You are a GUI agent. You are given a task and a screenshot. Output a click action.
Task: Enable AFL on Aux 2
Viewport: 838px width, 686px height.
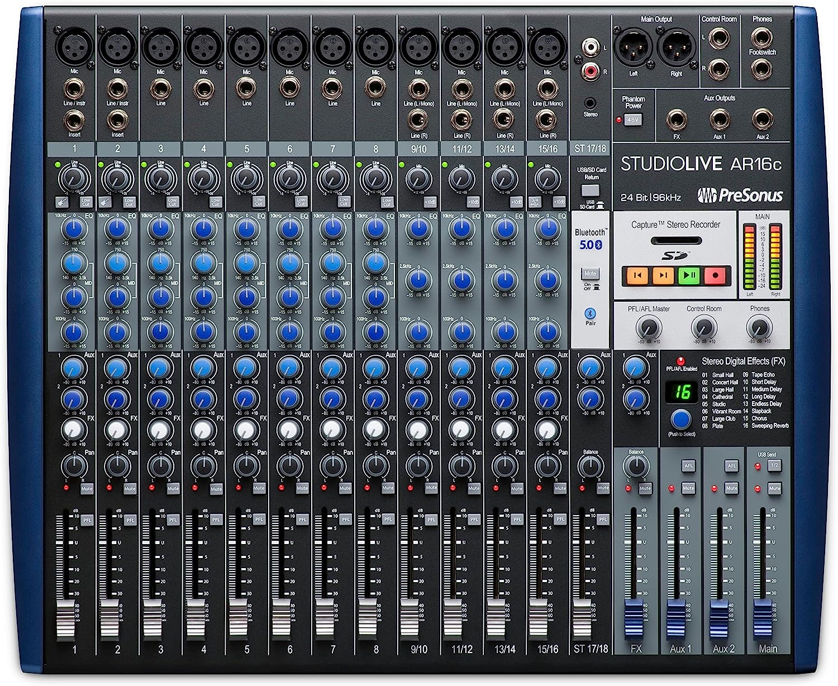tap(731, 465)
